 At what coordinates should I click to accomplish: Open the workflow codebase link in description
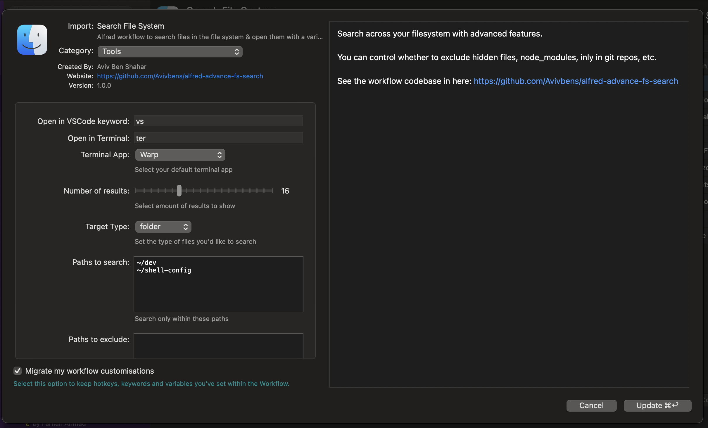pos(576,81)
